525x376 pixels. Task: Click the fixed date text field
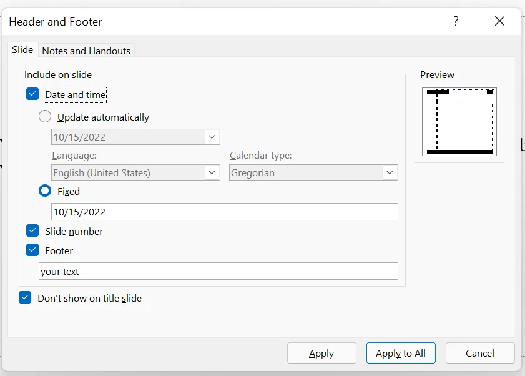pyautogui.click(x=225, y=212)
